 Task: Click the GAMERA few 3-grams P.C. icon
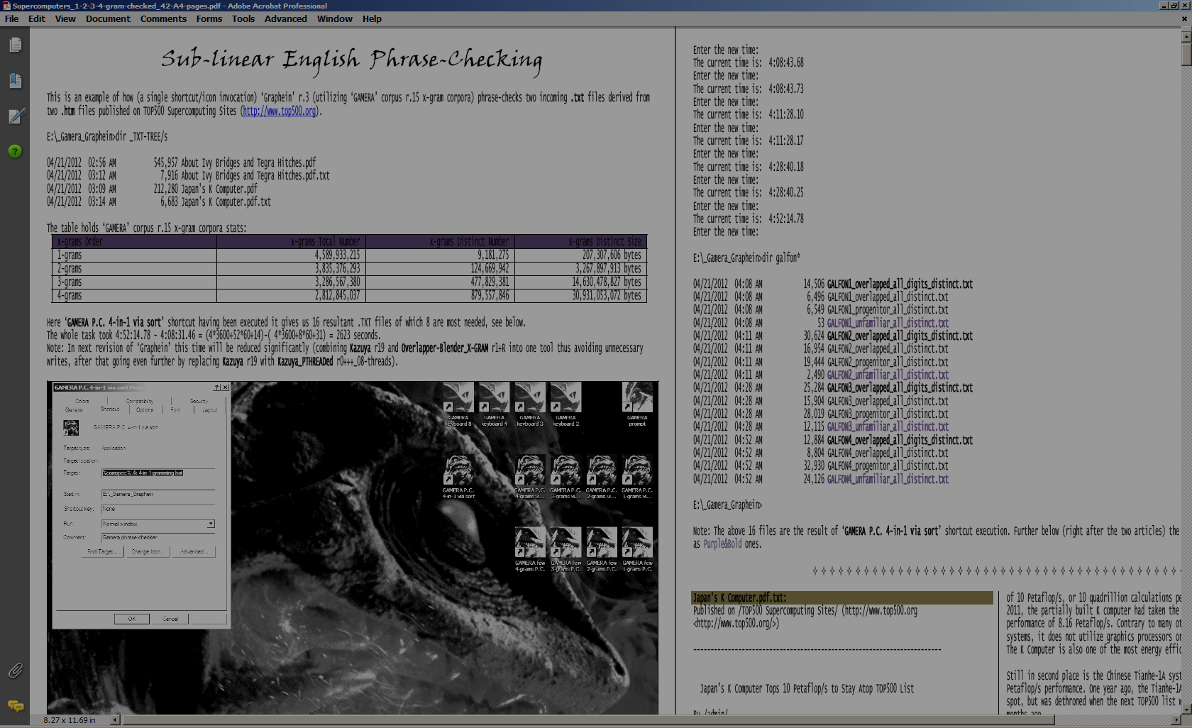[x=565, y=549]
